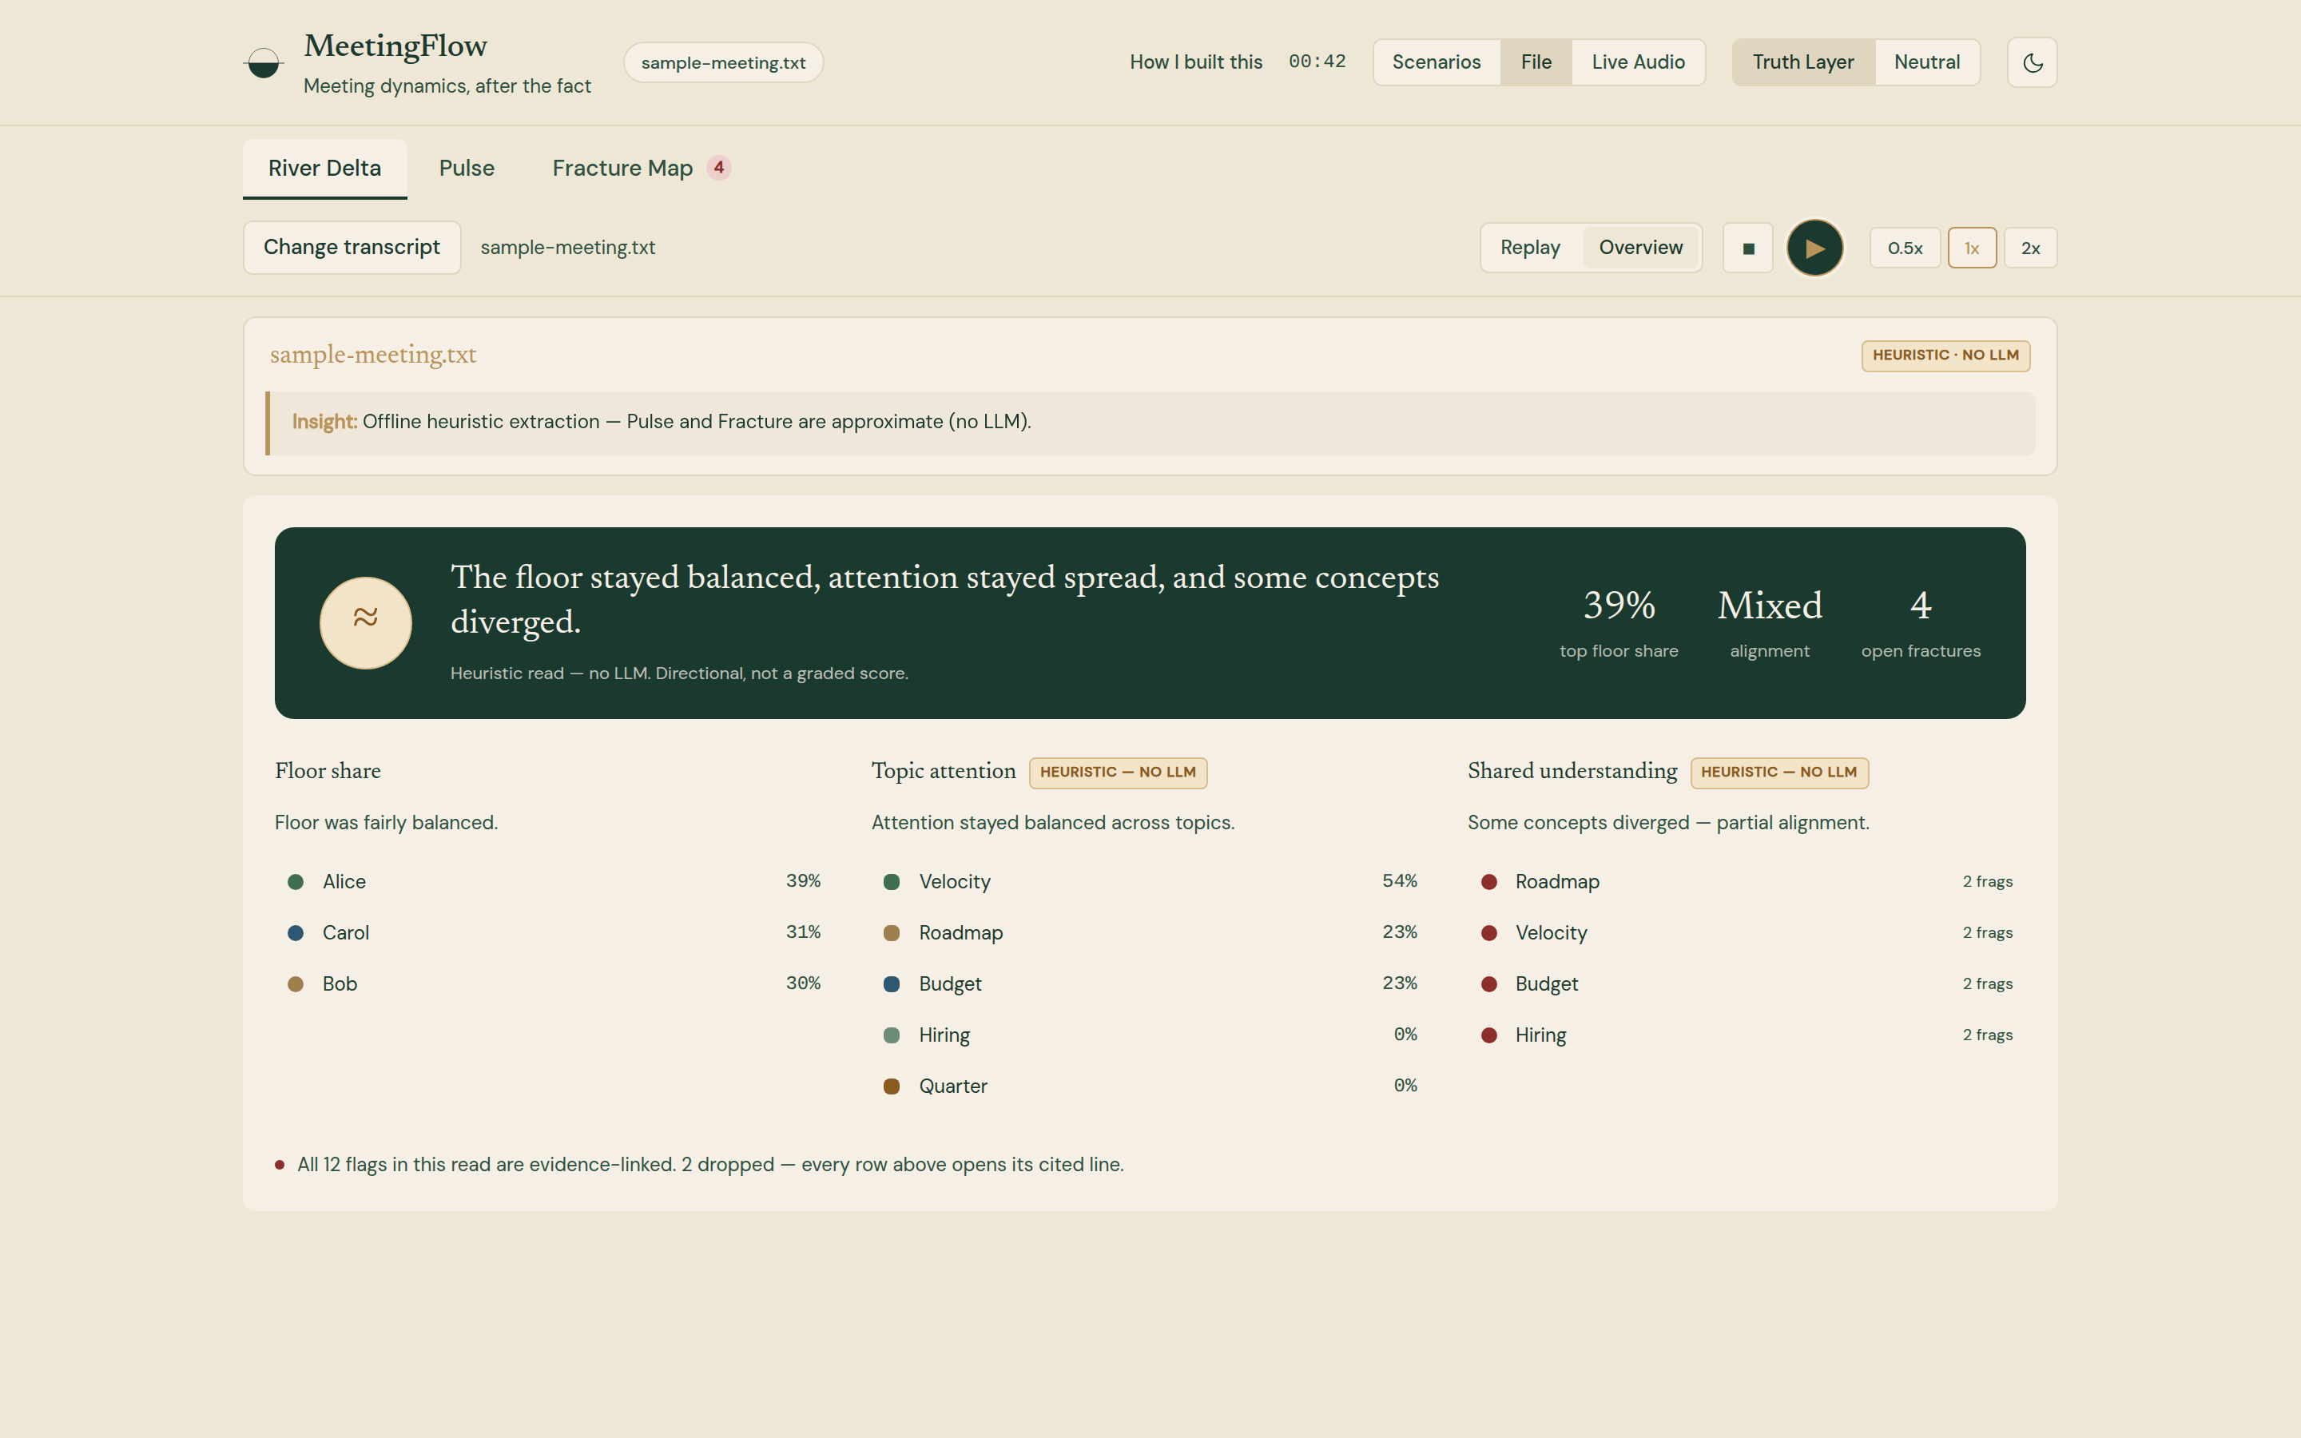
Task: Click the sample-meeting.txt pill in the header
Action: pyautogui.click(x=722, y=63)
